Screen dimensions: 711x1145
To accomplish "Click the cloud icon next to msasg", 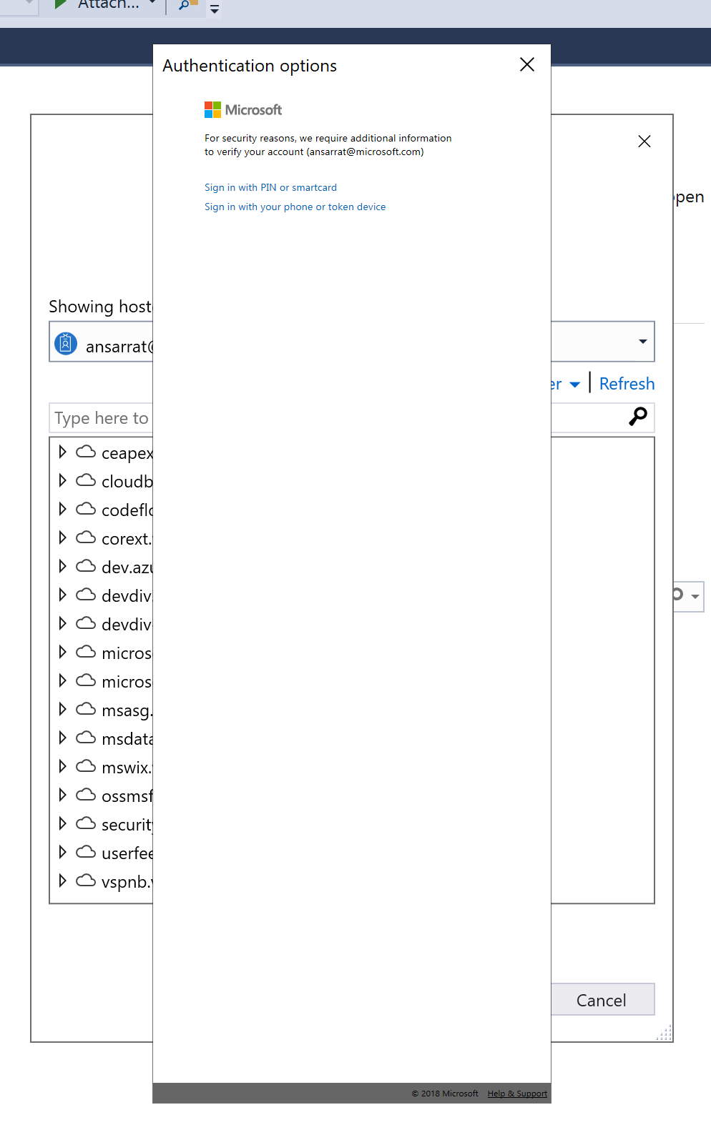I will pos(85,708).
